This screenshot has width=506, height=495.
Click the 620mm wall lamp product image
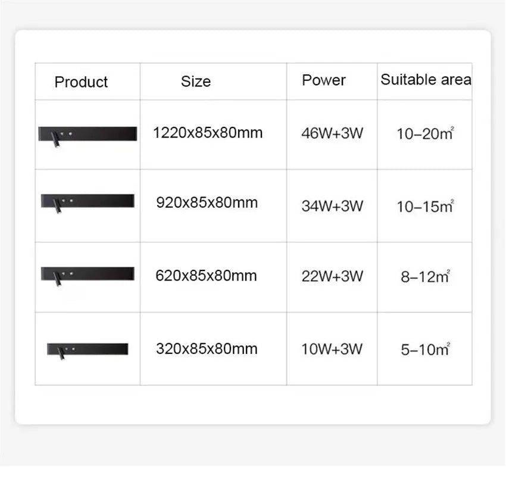pyautogui.click(x=88, y=275)
